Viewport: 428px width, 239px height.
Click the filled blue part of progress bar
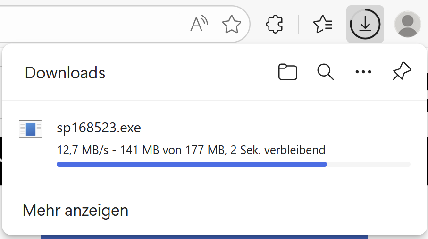coord(189,164)
